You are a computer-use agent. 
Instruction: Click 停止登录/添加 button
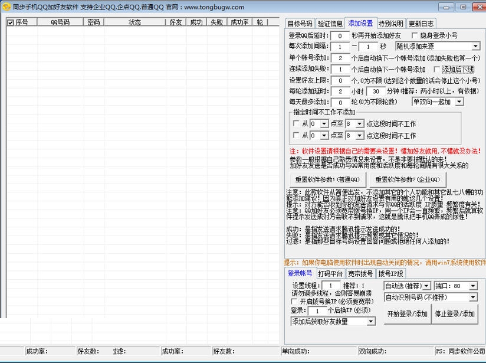[455, 314]
